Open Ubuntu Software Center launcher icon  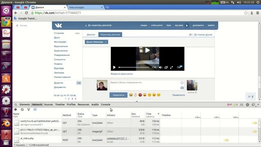pyautogui.click(x=6, y=78)
